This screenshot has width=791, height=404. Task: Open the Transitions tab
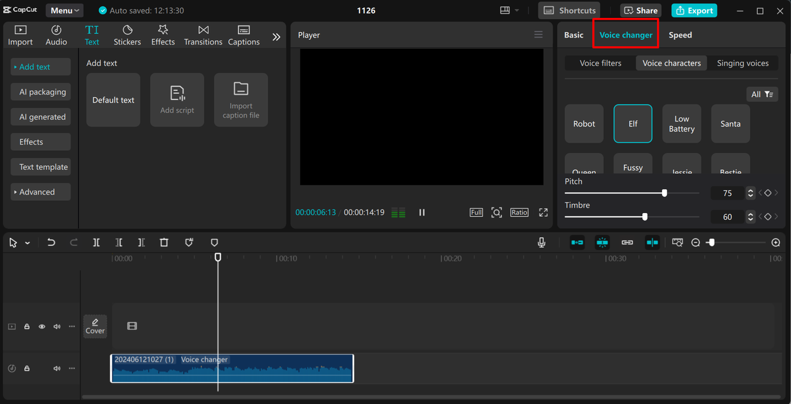tap(203, 35)
